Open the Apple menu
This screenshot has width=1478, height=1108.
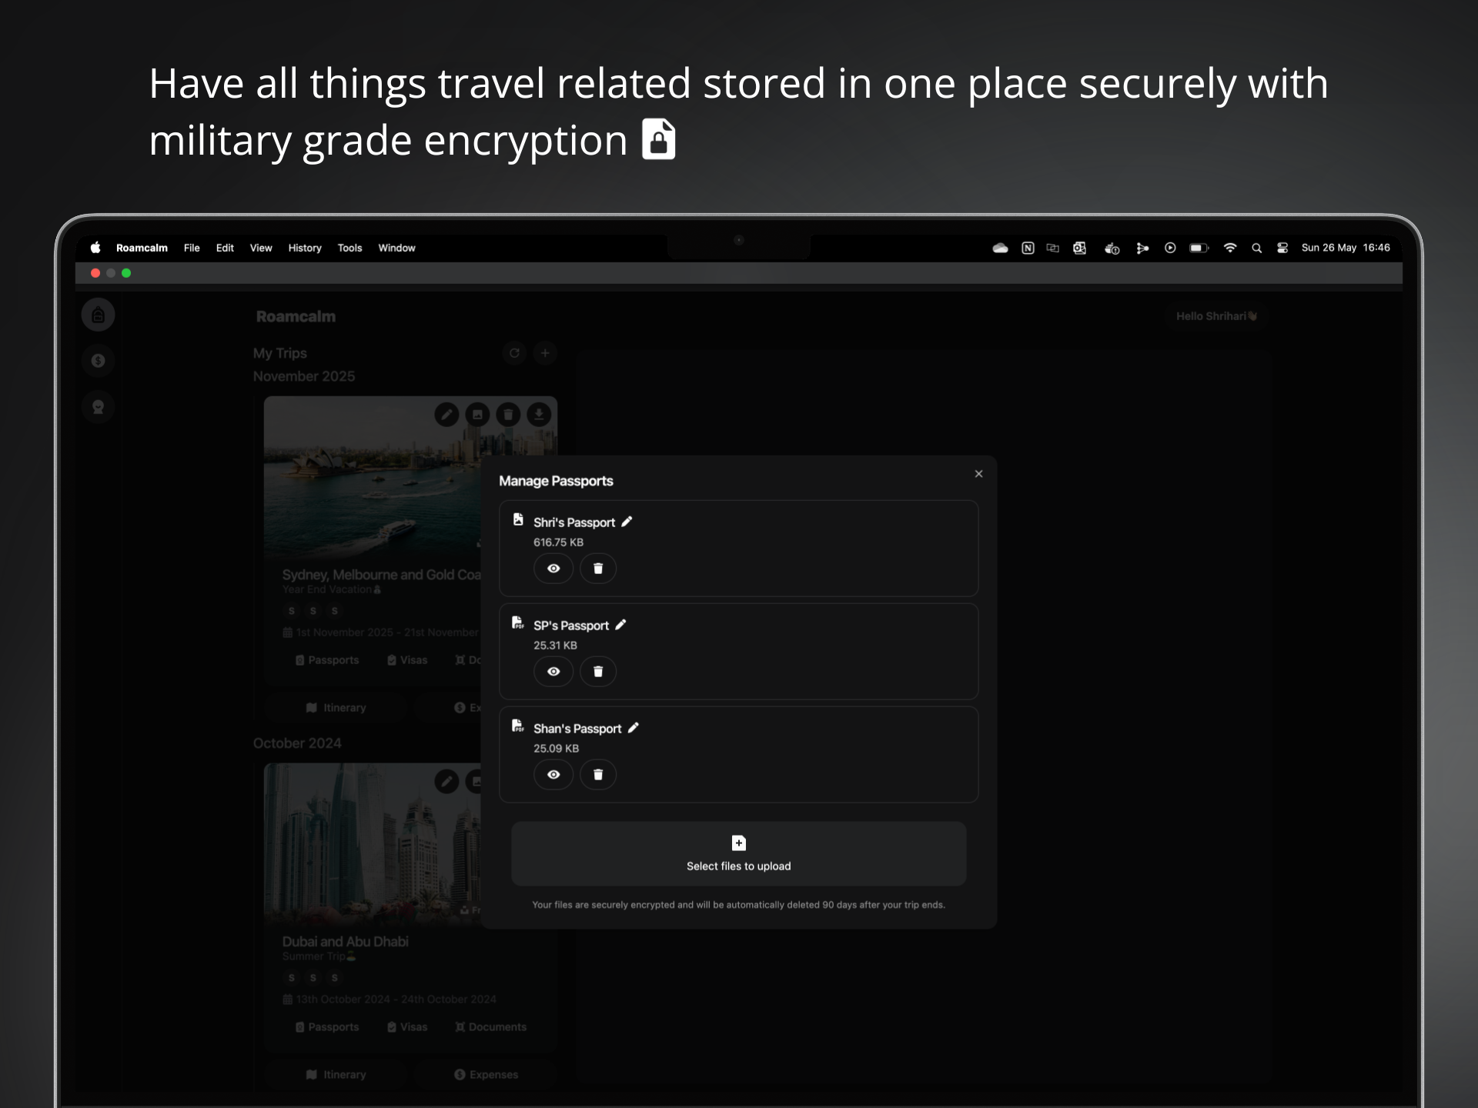pyautogui.click(x=95, y=248)
